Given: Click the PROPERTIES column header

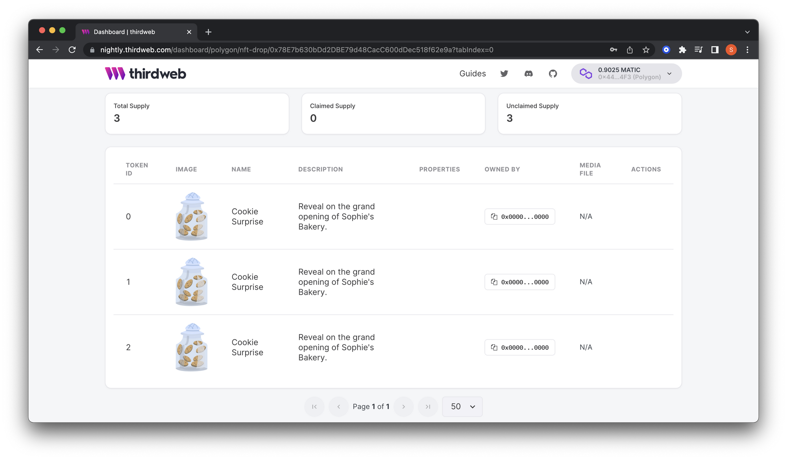Looking at the screenshot, I should pyautogui.click(x=440, y=169).
